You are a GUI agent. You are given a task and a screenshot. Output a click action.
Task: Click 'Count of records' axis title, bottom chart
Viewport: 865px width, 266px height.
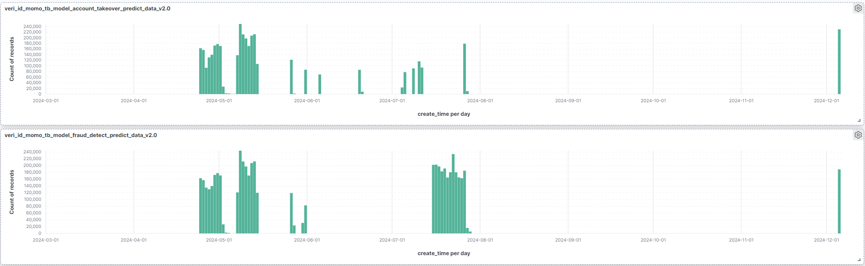coord(12,192)
